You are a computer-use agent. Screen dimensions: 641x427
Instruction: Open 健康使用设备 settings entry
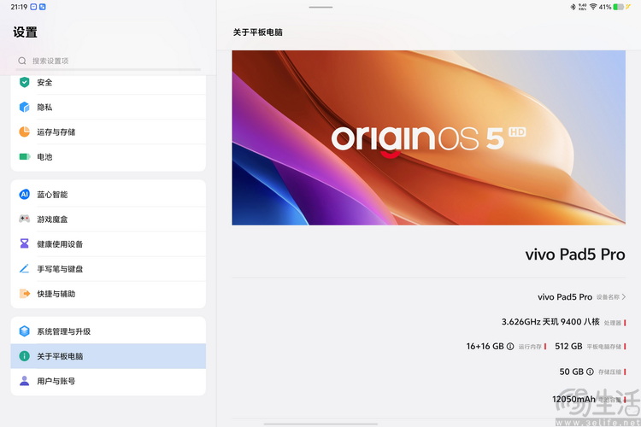109,244
